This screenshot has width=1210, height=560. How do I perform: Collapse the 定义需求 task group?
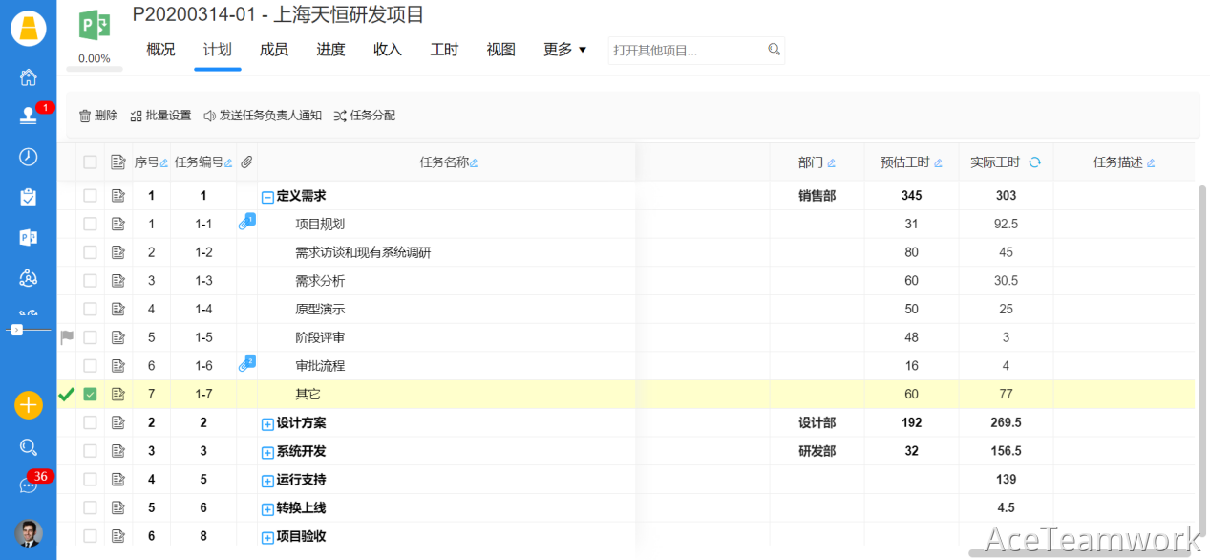tap(267, 197)
